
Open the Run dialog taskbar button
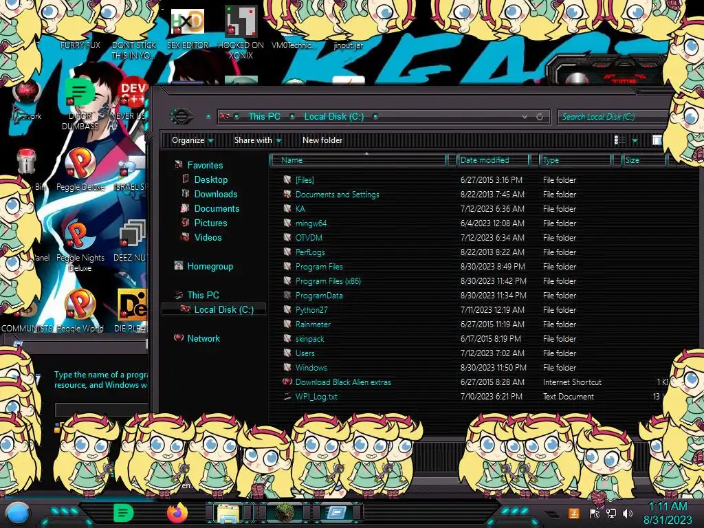pos(336,513)
